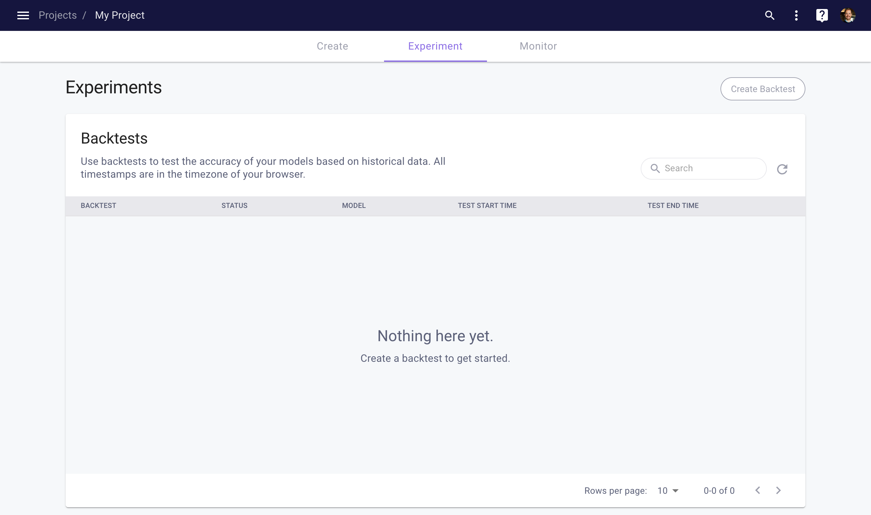Select the Experiment tab
This screenshot has width=871, height=515.
tap(435, 46)
